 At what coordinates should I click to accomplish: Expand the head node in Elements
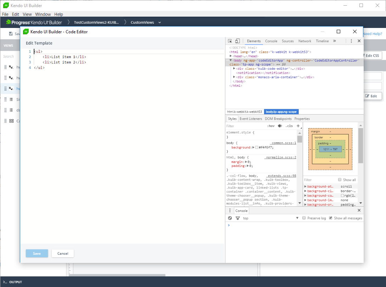tap(231, 56)
